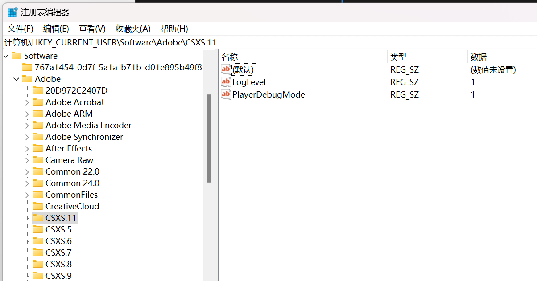Click the open CSXS.11 folder icon
Viewport: 537px width, 281px height.
coord(38,218)
